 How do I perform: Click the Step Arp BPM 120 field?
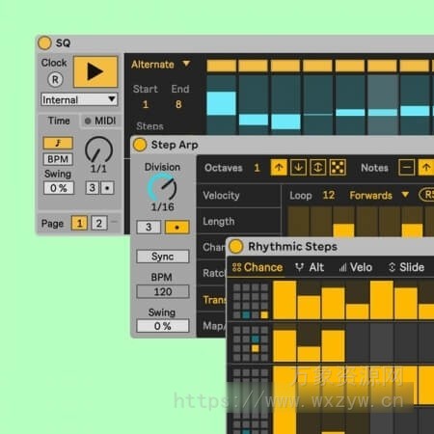pos(163,291)
